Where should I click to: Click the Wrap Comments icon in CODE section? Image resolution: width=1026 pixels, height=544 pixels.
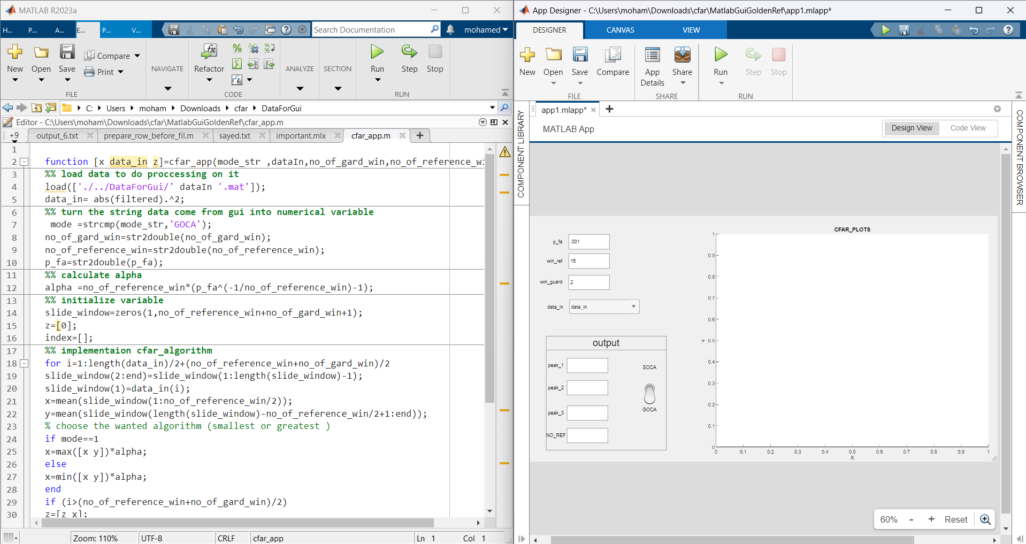(269, 48)
